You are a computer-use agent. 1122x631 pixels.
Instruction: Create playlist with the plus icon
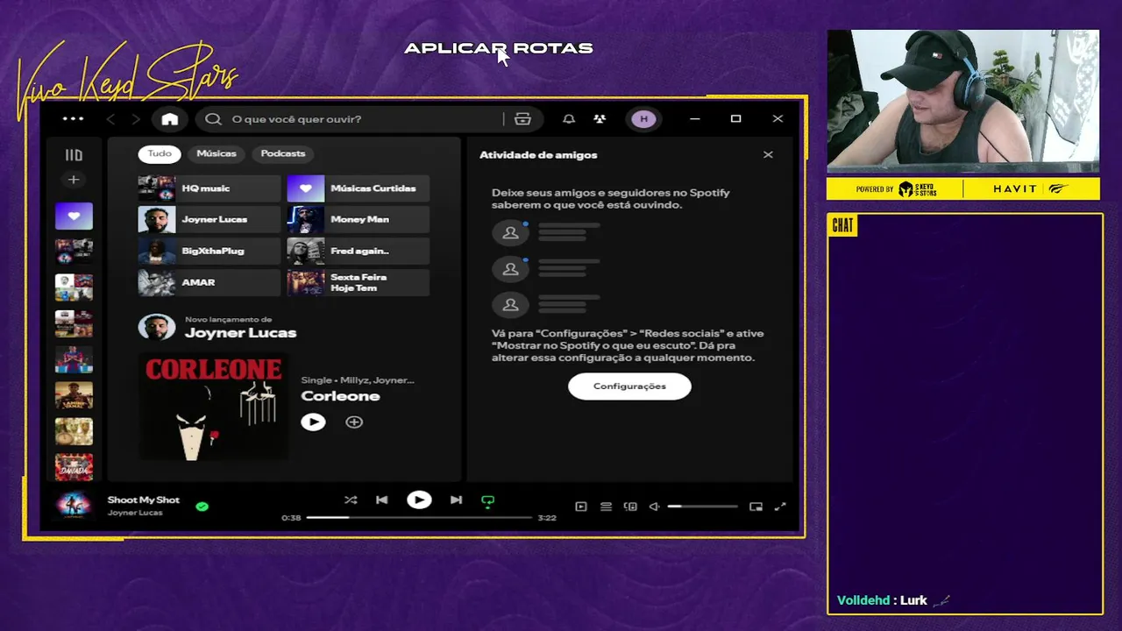point(74,180)
